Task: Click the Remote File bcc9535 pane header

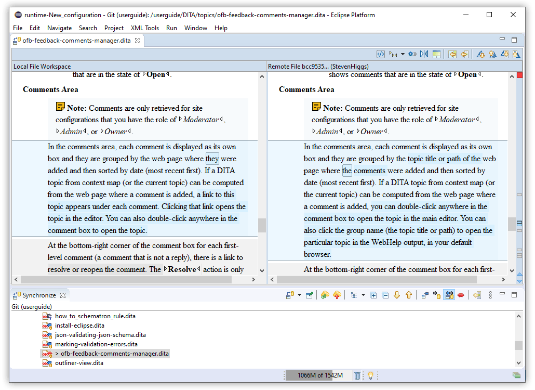Action: pyautogui.click(x=395, y=66)
